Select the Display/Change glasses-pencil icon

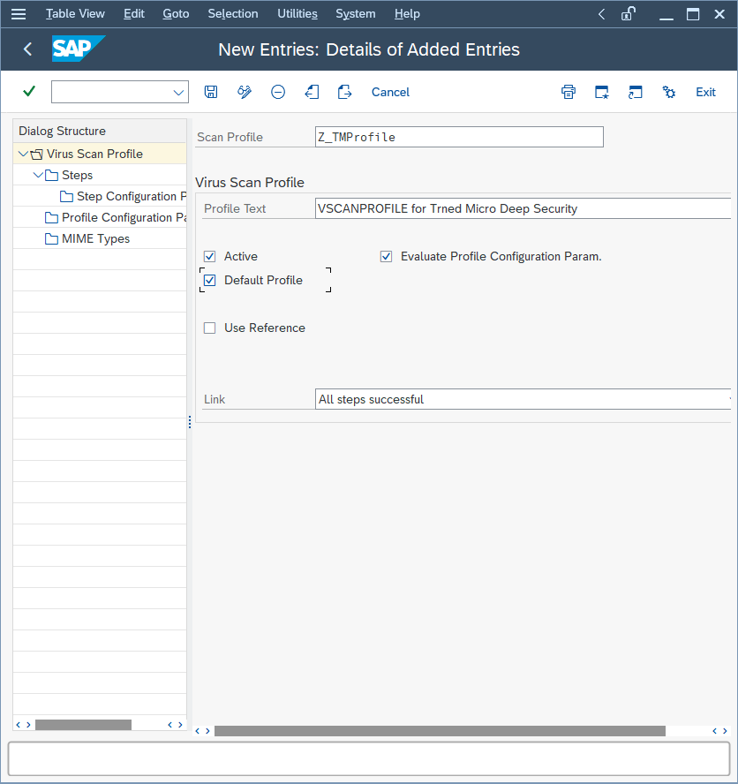[244, 91]
